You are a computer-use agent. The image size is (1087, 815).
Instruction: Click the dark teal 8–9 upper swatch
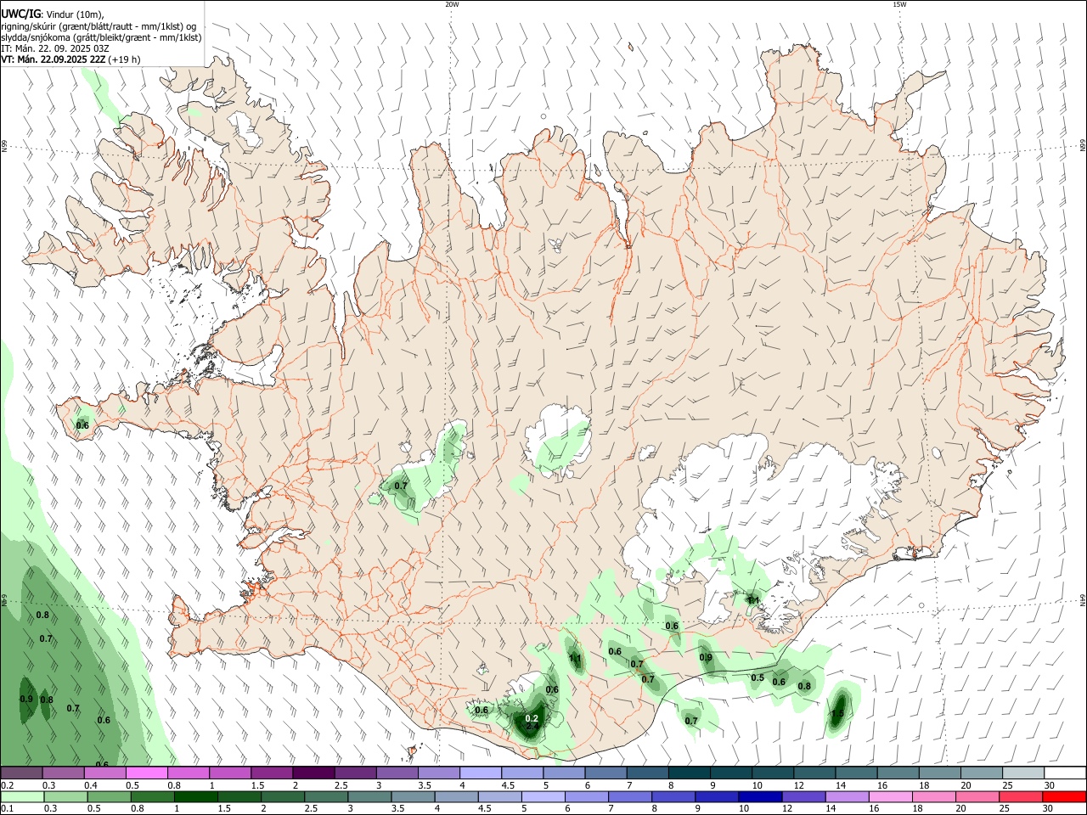pos(689,773)
